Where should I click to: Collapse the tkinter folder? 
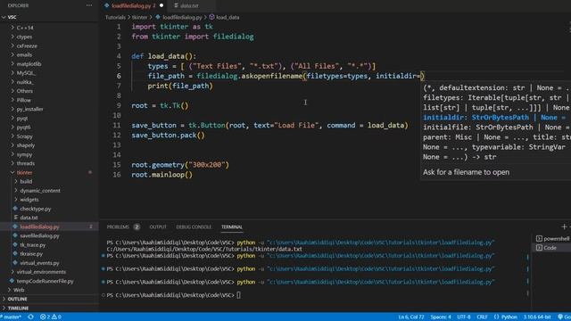click(24, 172)
